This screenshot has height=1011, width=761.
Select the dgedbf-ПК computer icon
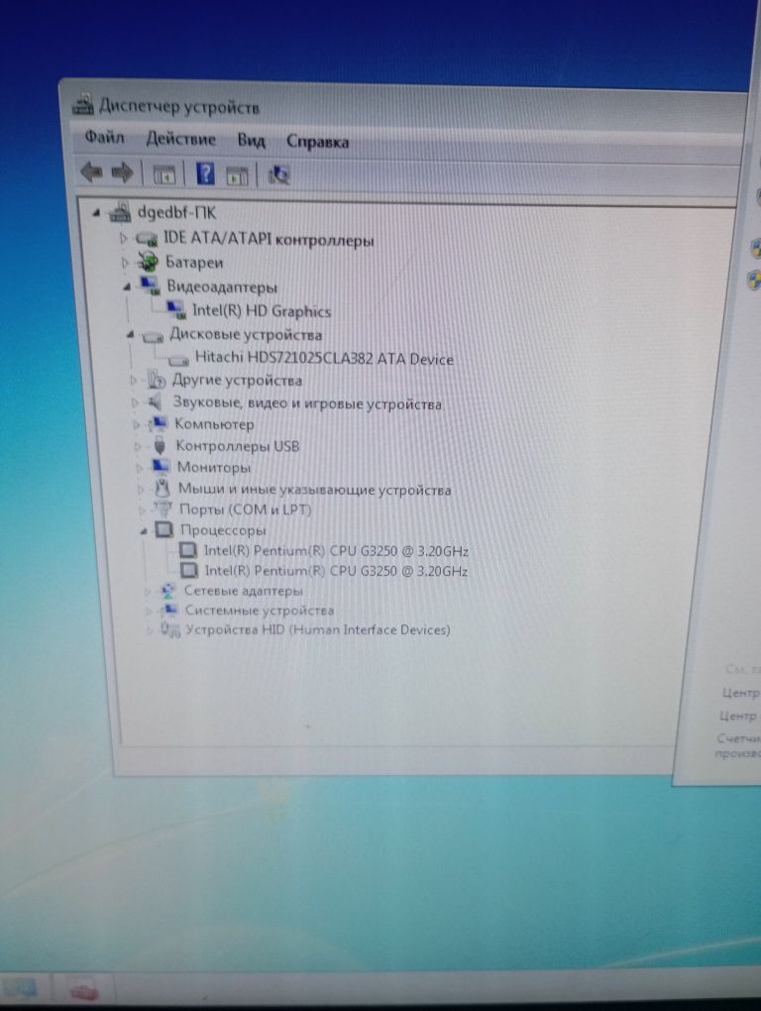click(121, 211)
